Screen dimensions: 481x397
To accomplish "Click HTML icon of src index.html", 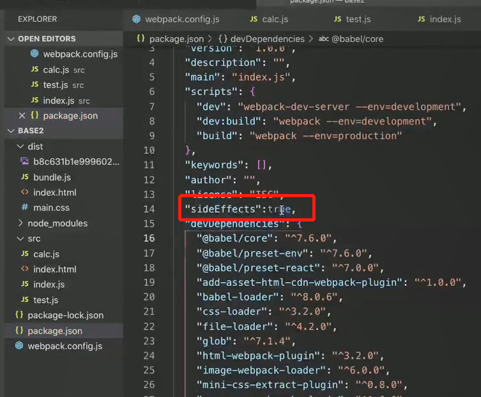I will [25, 269].
